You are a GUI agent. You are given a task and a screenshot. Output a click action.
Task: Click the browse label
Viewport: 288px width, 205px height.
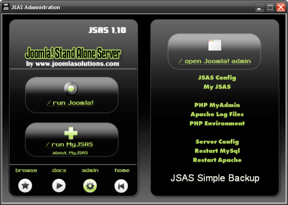click(x=26, y=170)
